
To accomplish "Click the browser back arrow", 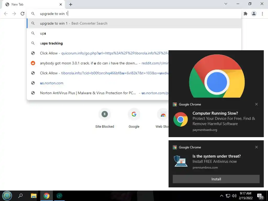I will tap(6, 14).
